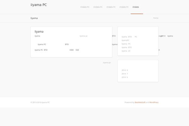View the 2014 6 archive
The image size is (189, 126).
125,77
